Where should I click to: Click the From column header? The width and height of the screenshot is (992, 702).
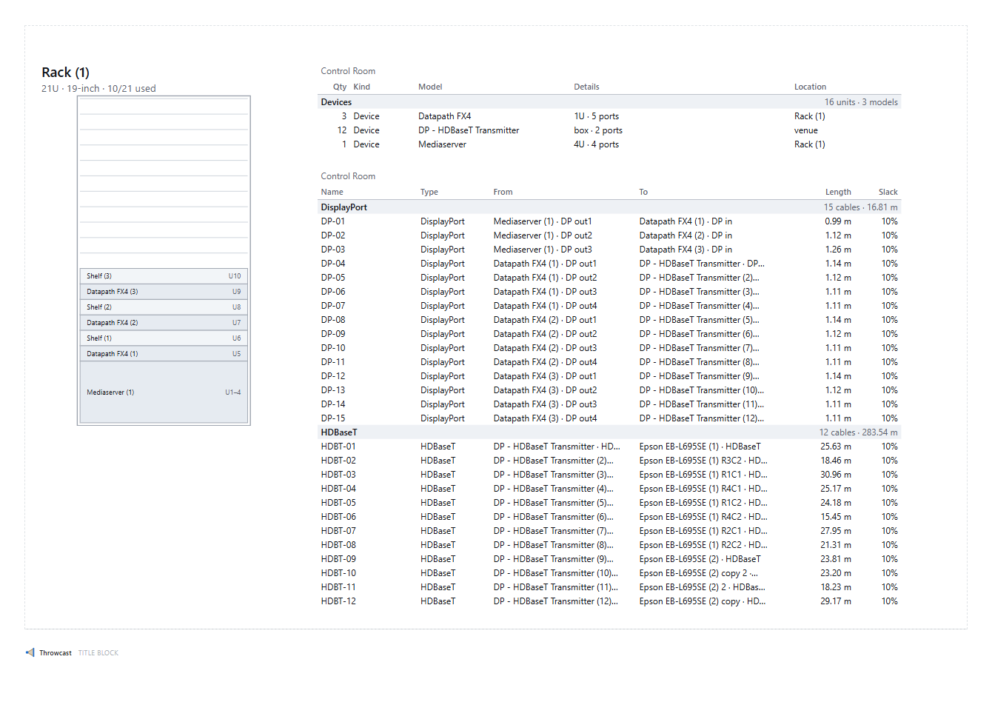[x=503, y=192]
